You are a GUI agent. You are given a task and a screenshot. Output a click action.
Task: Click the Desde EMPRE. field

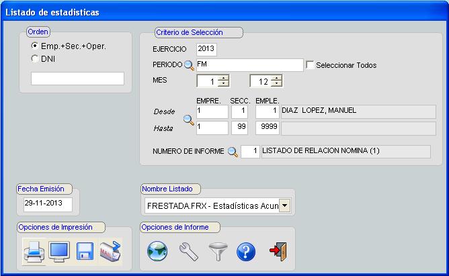tap(212, 111)
